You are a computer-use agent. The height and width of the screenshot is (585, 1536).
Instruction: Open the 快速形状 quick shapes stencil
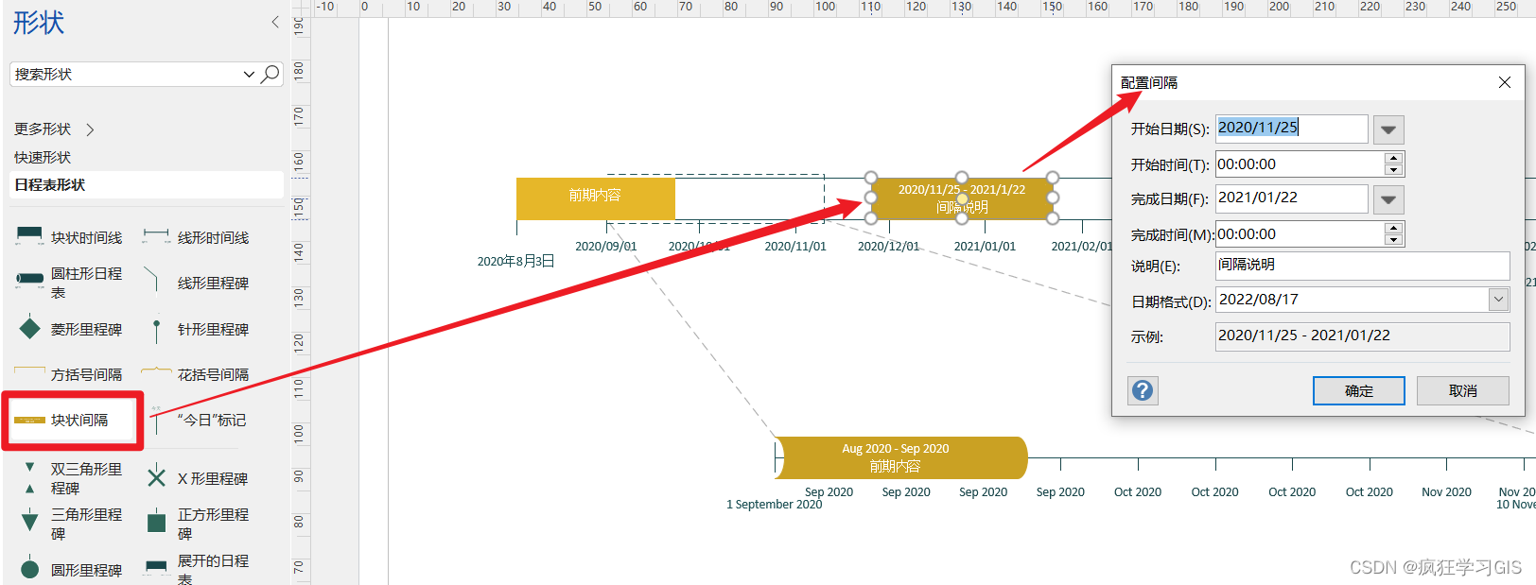coord(43,157)
